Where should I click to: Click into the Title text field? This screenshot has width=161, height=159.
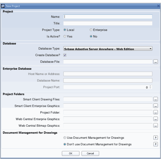[x=108, y=23]
